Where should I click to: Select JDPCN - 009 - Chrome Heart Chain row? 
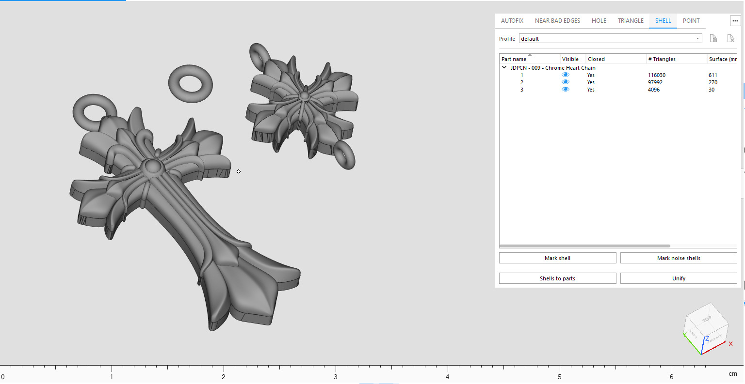(552, 68)
